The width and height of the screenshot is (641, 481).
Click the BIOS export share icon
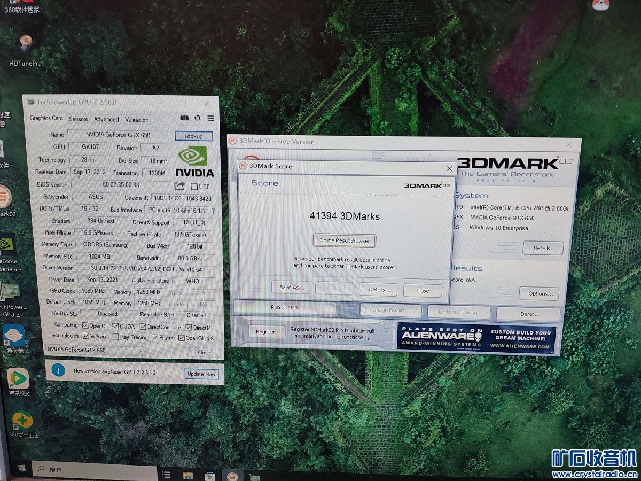click(179, 185)
